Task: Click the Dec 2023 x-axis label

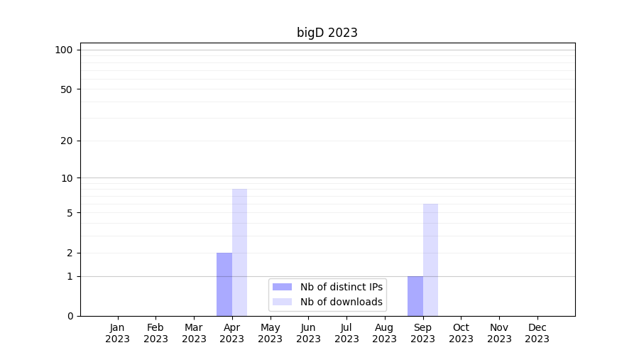Action: click(537, 333)
